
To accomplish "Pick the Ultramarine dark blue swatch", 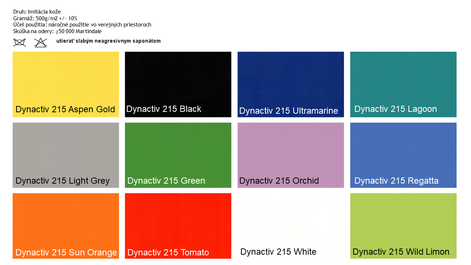I will pyautogui.click(x=291, y=84).
